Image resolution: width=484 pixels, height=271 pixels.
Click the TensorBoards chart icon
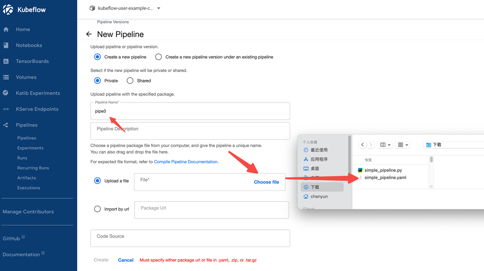[x=6, y=61]
